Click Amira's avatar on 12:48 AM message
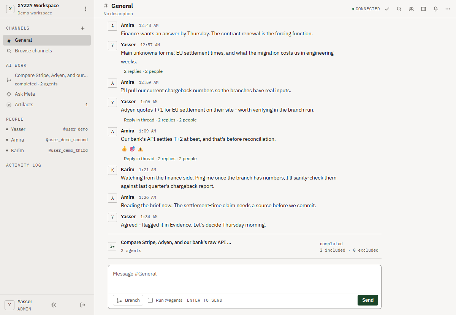Viewport: 456px width, 315px height. [x=112, y=26]
